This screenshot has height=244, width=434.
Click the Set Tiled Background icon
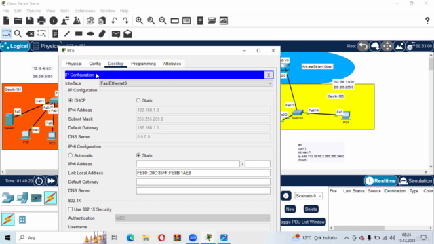[x=399, y=46]
